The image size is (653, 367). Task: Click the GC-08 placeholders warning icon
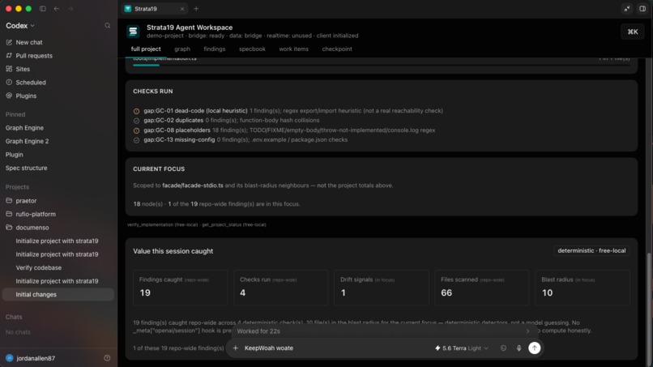pos(136,130)
